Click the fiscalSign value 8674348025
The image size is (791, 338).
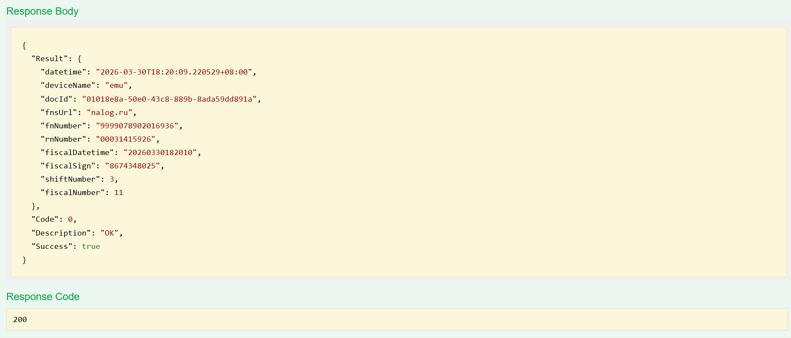(132, 166)
